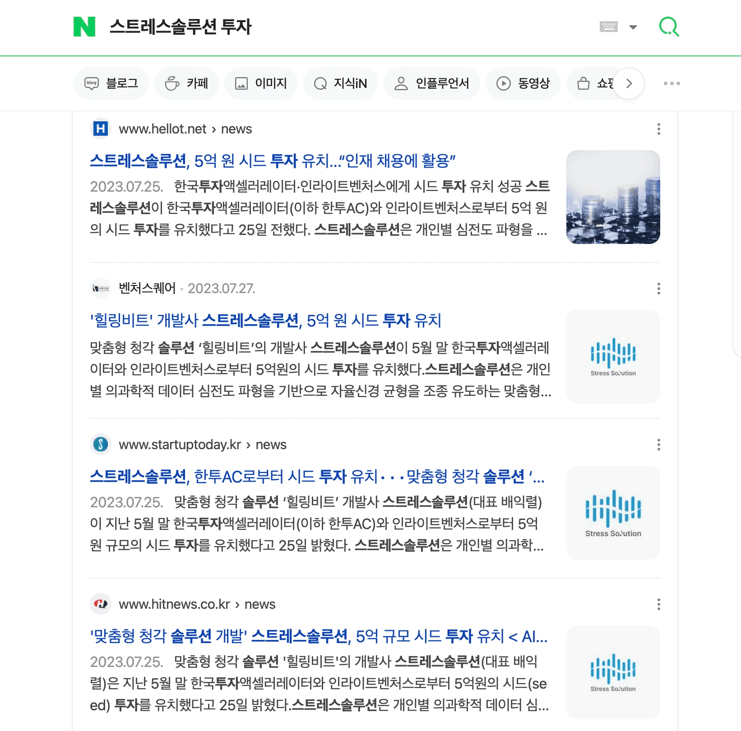
Task: Open the three-dot more options menu in tab bar
Action: point(672,83)
